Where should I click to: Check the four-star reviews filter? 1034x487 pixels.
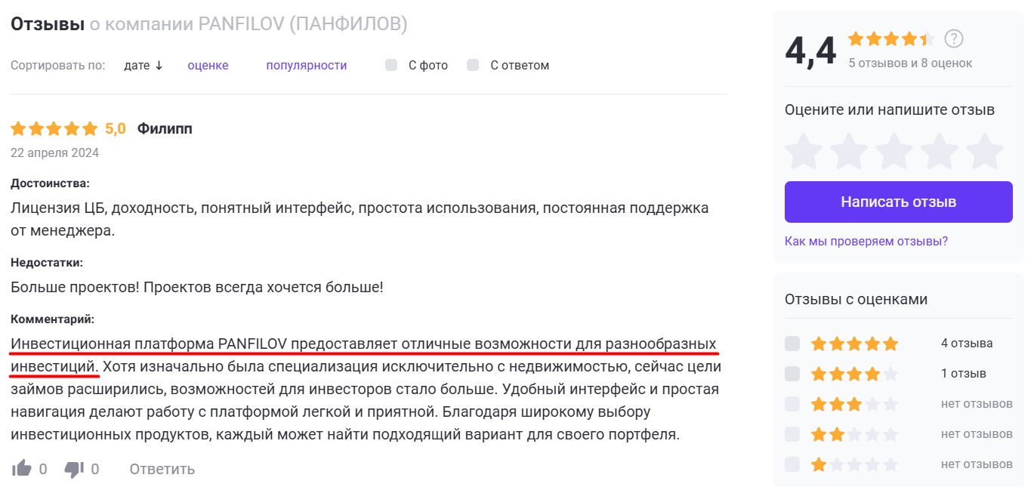(792, 374)
